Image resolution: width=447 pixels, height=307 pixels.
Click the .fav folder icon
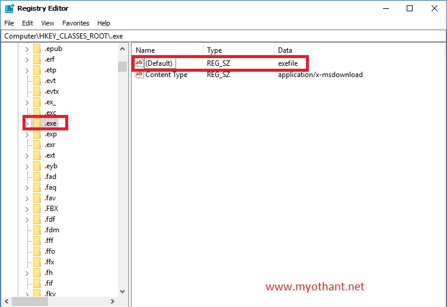[x=37, y=198]
